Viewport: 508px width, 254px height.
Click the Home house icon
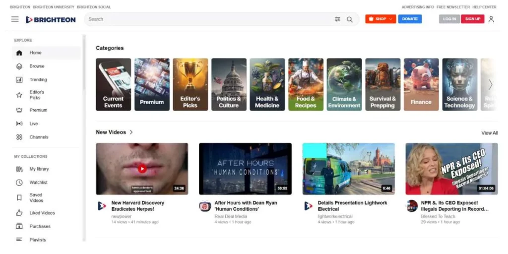[19, 53]
